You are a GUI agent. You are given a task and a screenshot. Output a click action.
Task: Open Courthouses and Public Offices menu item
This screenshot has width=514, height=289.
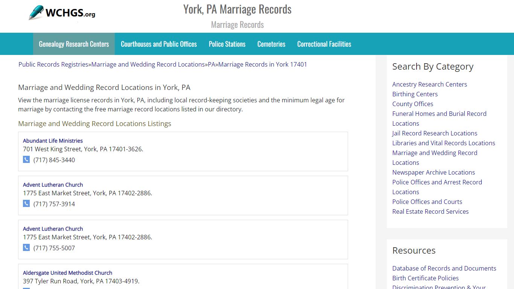point(159,44)
